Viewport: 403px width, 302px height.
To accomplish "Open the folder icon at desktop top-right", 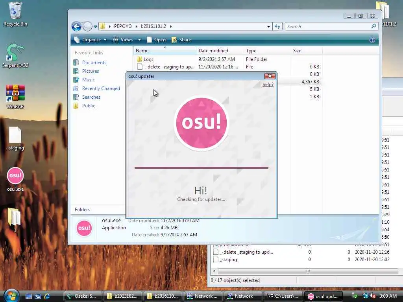I will pyautogui.click(x=386, y=14).
